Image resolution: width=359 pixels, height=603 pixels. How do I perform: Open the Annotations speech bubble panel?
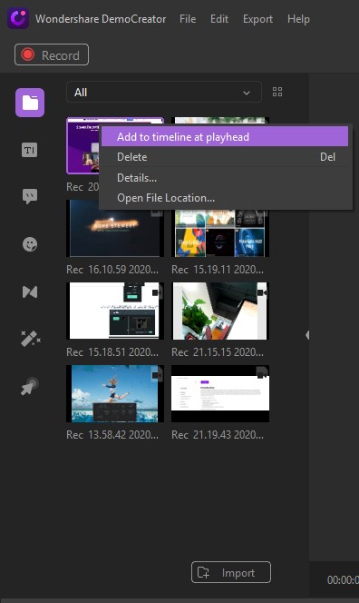[x=30, y=196]
